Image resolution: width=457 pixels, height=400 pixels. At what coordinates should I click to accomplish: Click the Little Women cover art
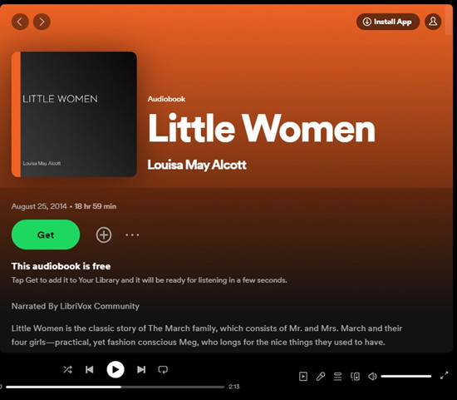(x=74, y=115)
